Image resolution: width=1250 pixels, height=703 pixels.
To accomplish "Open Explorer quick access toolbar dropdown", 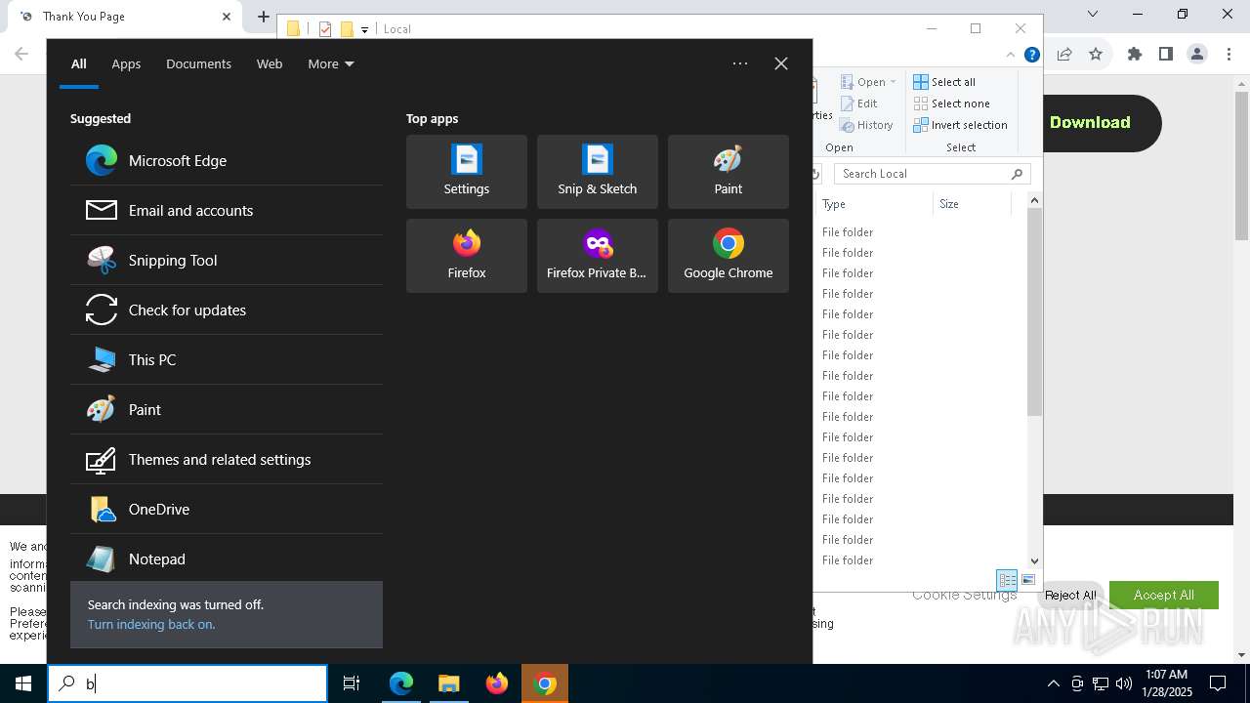I will 364,29.
